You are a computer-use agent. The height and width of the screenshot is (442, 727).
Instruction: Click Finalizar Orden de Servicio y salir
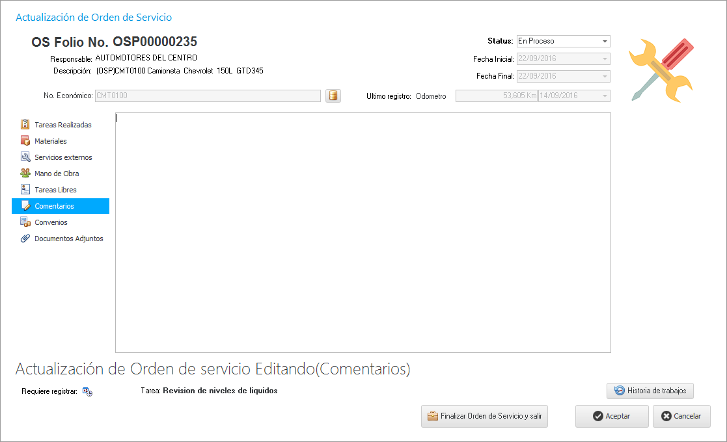tap(484, 416)
